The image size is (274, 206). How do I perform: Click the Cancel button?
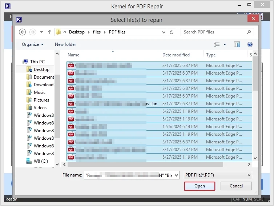pos(236,186)
